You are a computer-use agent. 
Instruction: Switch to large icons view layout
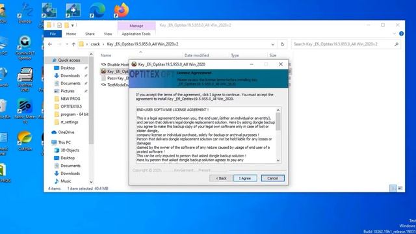point(400,188)
